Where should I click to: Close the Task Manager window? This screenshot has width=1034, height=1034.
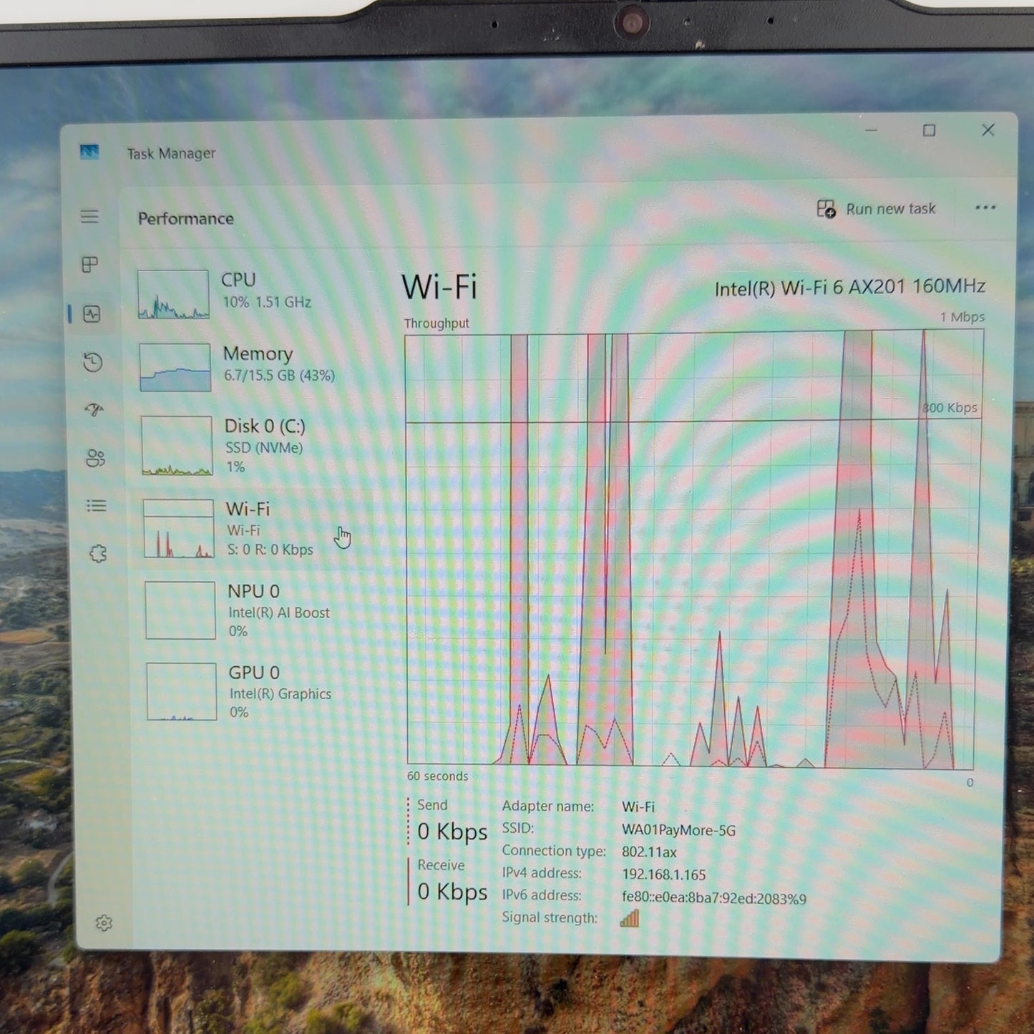[x=988, y=130]
